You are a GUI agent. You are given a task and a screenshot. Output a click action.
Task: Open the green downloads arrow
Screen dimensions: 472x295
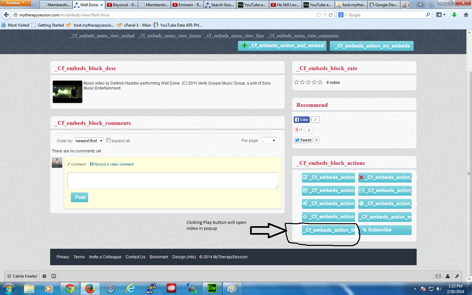(x=454, y=15)
